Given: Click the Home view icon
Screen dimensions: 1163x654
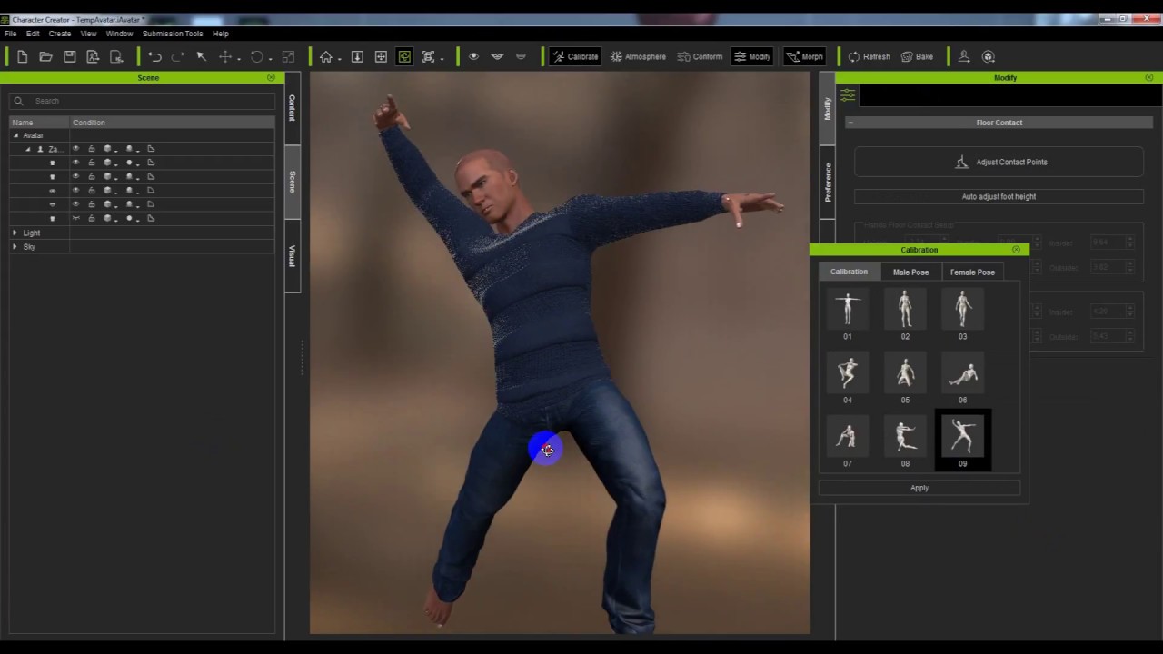Looking at the screenshot, I should pos(326,56).
